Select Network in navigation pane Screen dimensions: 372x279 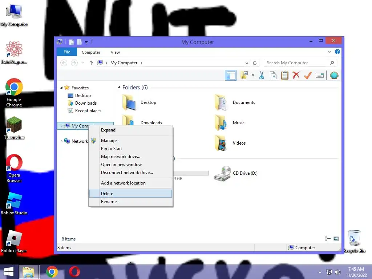coord(80,141)
